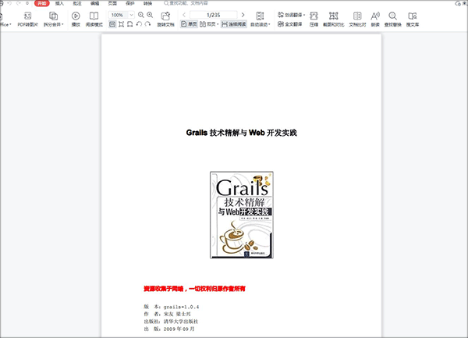This screenshot has width=468, height=338.
Task: Go to previous page arrow
Action: point(184,15)
